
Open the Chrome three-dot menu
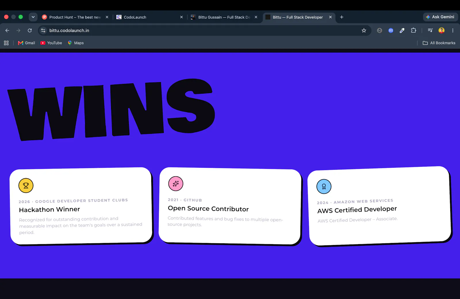(x=453, y=30)
